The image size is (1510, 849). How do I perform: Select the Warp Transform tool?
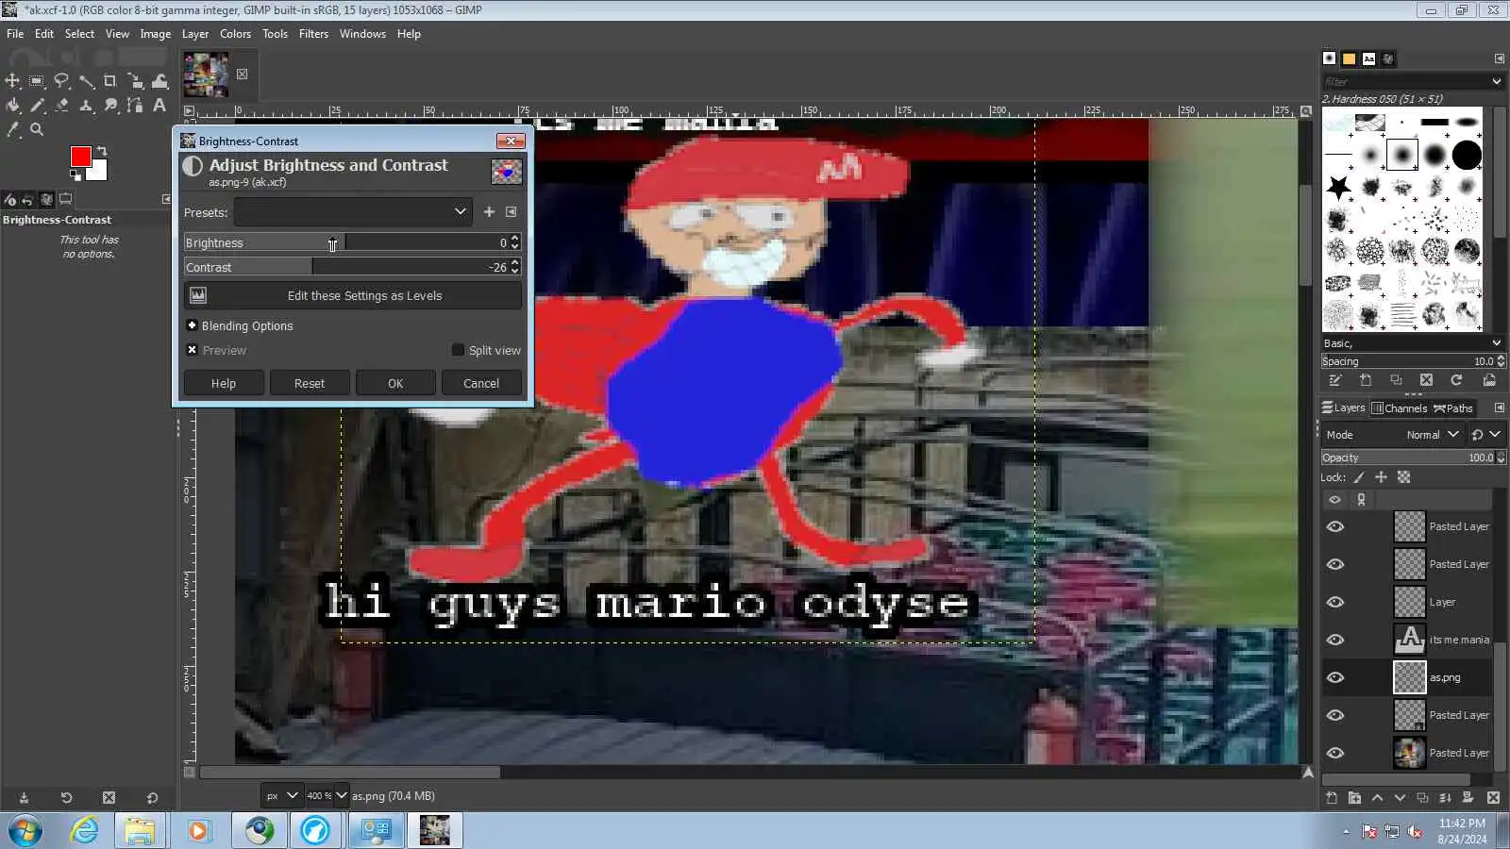coord(159,81)
